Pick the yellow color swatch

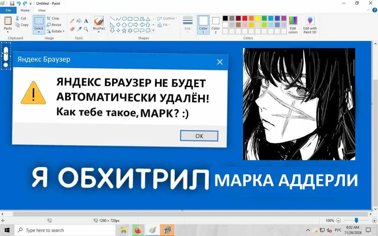pos(258,18)
